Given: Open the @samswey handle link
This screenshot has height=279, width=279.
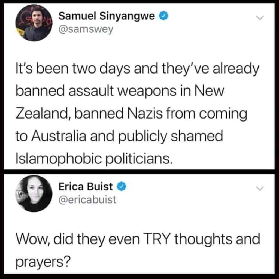Looking at the screenshot, I should 86,29.
